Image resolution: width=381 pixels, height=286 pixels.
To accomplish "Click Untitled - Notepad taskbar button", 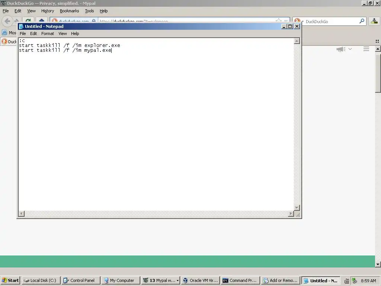I will 321,280.
